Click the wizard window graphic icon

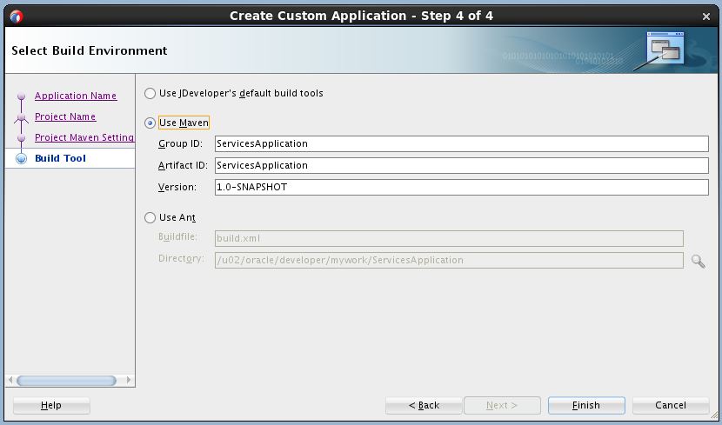coord(665,50)
